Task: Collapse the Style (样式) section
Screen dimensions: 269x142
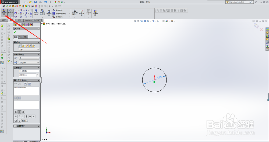Action: tap(38, 42)
